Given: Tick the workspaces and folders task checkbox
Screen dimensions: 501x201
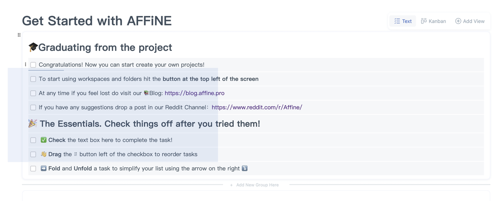Looking at the screenshot, I should coord(33,79).
